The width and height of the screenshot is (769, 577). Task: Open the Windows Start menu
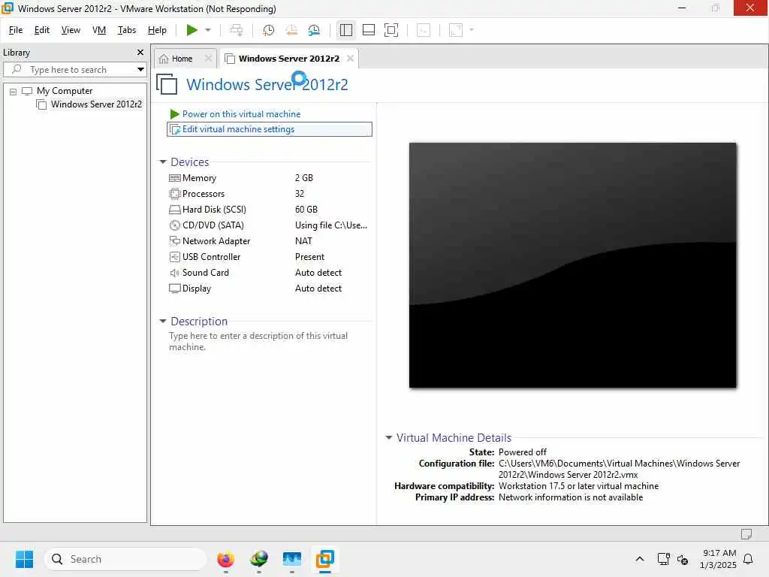tap(24, 559)
